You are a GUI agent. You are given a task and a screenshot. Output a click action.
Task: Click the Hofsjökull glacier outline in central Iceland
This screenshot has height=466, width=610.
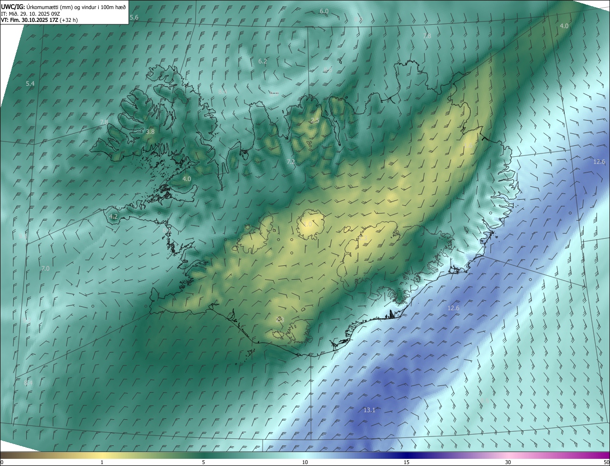click(x=311, y=225)
